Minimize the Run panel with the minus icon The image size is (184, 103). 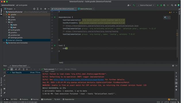(176, 66)
